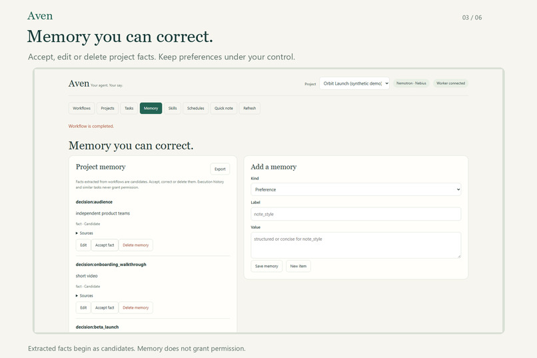Click the Aven logo in app header
Viewport: 537px width, 358px height.
[79, 83]
